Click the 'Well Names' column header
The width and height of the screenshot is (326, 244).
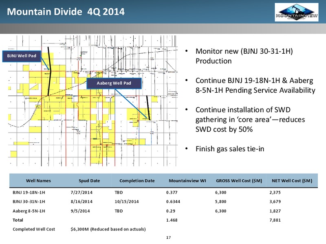(38, 181)
